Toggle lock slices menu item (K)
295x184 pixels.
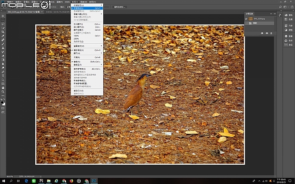pos(87,91)
